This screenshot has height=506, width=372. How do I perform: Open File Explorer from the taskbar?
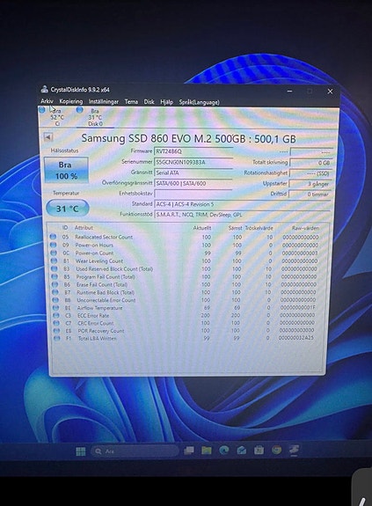(207, 451)
